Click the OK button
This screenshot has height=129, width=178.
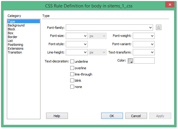(x=112, y=116)
